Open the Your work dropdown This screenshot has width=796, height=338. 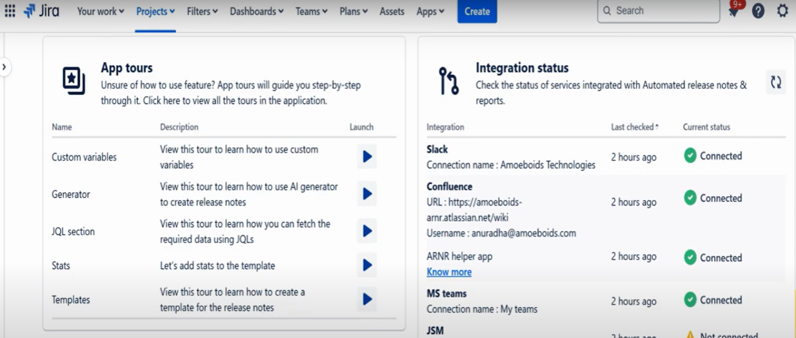[x=101, y=11]
